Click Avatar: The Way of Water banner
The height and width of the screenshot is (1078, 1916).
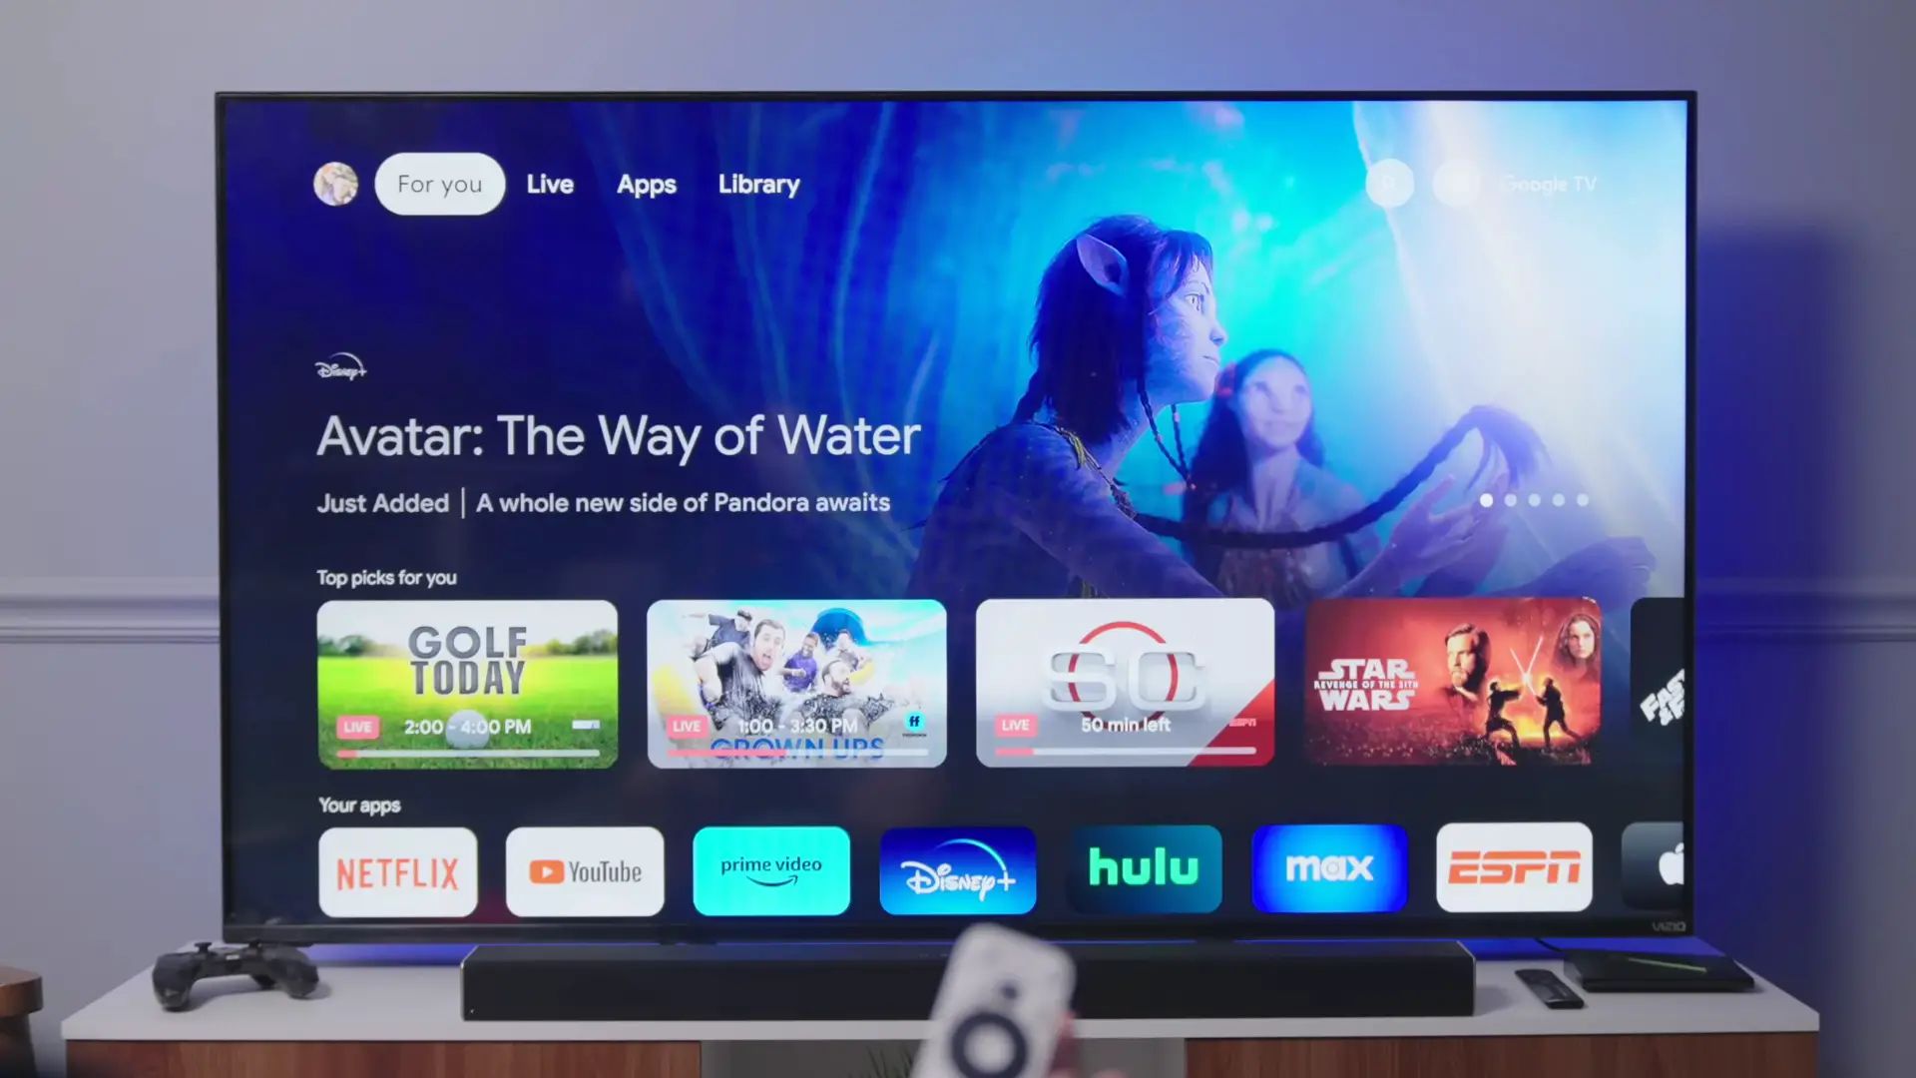(958, 381)
